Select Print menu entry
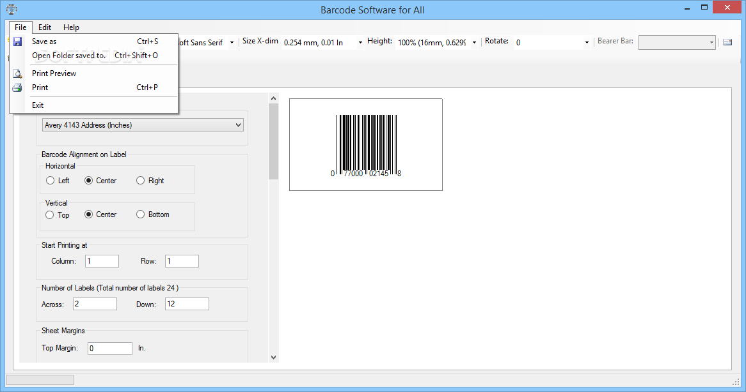The image size is (746, 392). pyautogui.click(x=93, y=87)
